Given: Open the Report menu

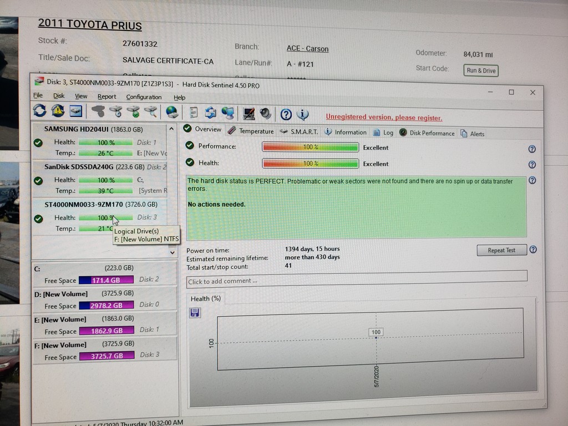Looking at the screenshot, I should click(107, 97).
